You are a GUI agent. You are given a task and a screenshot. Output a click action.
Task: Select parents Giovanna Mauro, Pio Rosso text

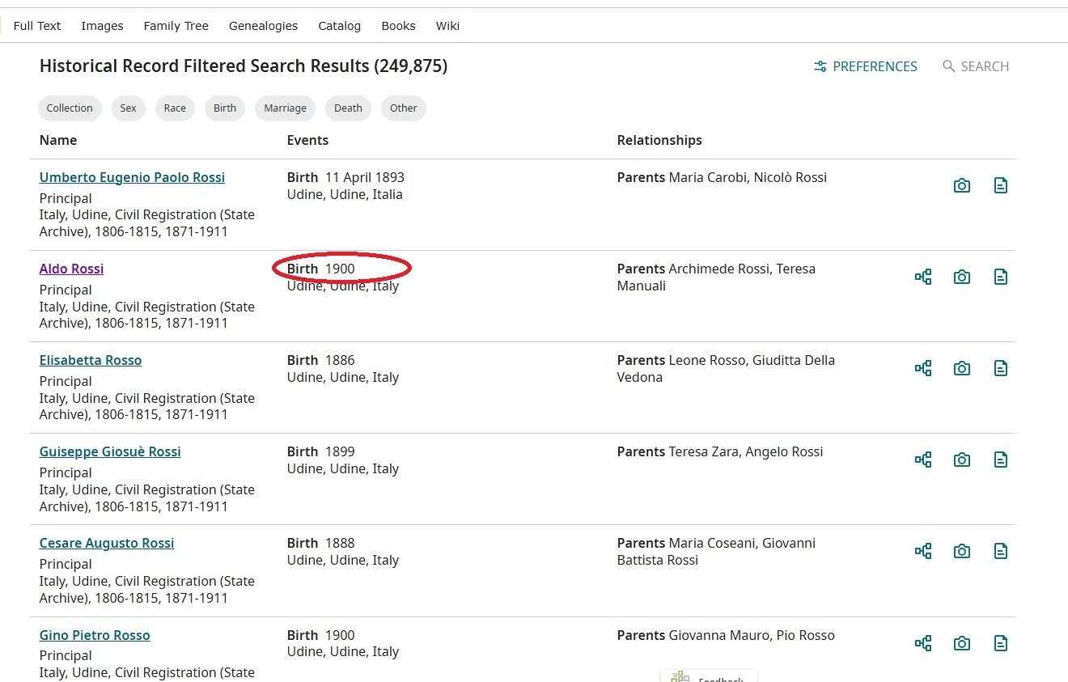[726, 636]
